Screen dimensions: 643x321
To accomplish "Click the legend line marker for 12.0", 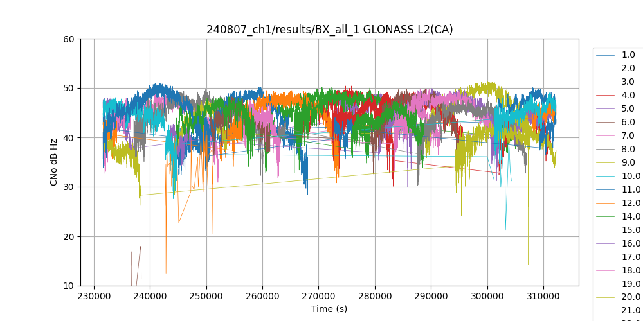I will [606, 204].
